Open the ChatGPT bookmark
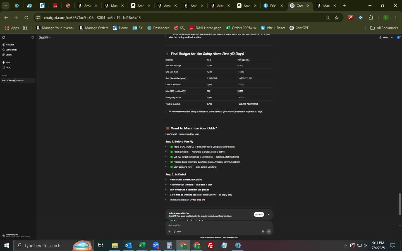402x251 pixels. click(299, 28)
